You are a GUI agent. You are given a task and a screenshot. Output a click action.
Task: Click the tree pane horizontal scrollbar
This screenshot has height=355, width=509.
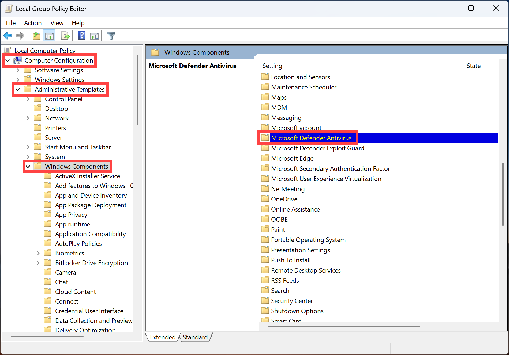47,337
